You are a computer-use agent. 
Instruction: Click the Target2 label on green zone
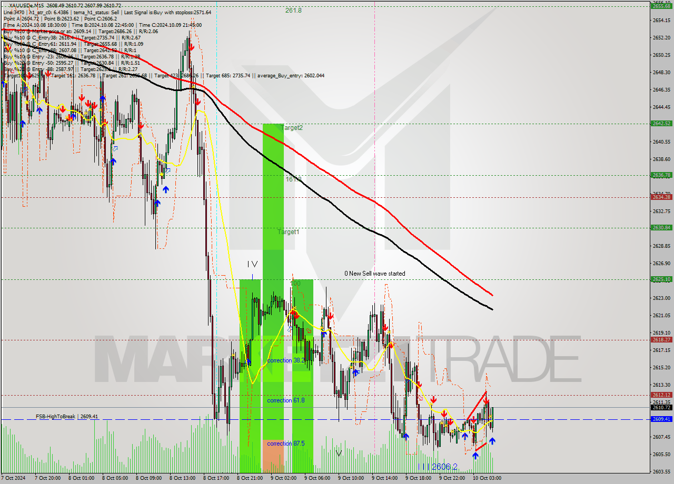292,127
